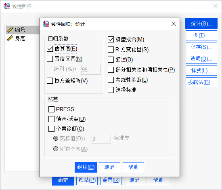Click 取消 in the 统计 dialog
This screenshot has height=190, width=222.
109,167
